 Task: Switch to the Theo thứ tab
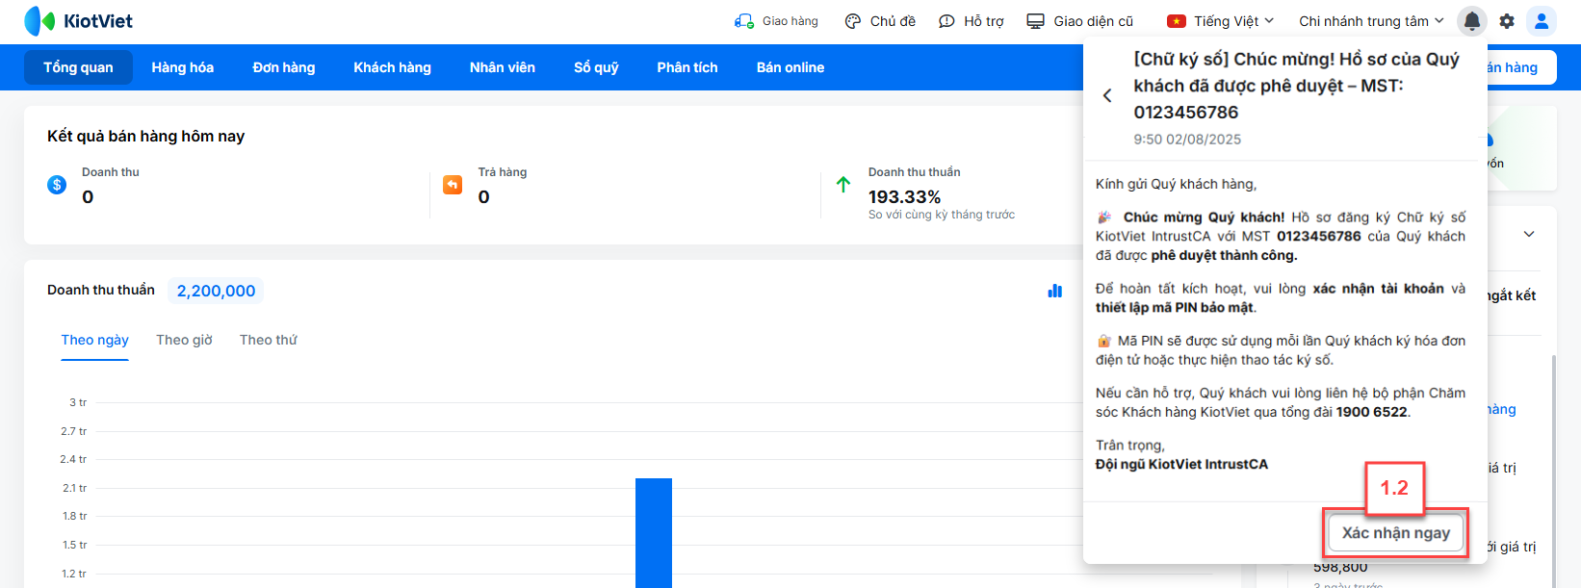click(x=269, y=340)
